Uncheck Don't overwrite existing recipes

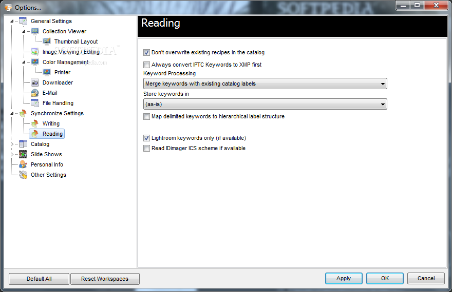[146, 52]
